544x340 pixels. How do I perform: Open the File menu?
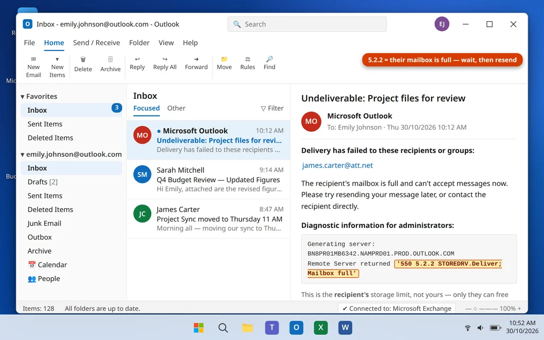(29, 42)
